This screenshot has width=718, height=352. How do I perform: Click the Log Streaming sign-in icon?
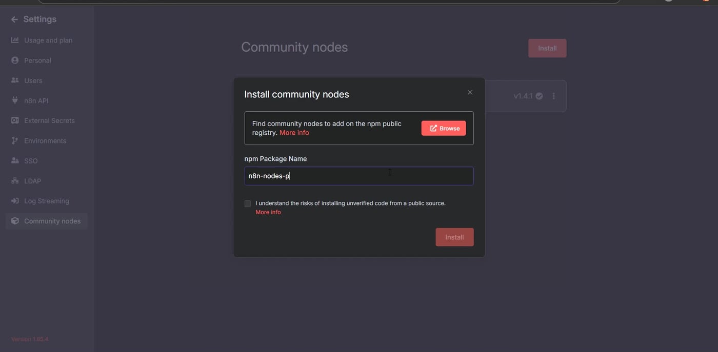click(15, 201)
